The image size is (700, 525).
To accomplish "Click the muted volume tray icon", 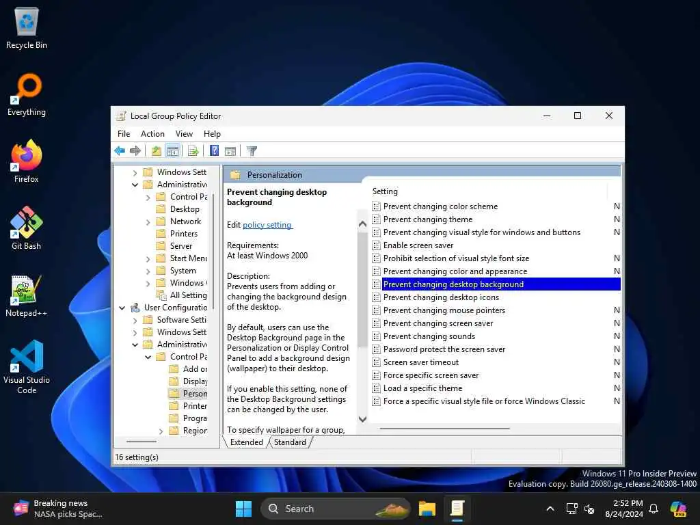I will pyautogui.click(x=589, y=509).
